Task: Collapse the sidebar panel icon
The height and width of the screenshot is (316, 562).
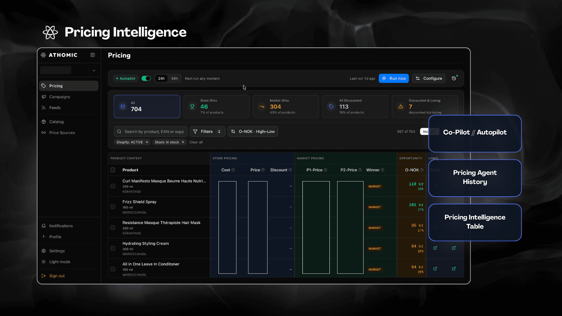Action: (x=93, y=55)
